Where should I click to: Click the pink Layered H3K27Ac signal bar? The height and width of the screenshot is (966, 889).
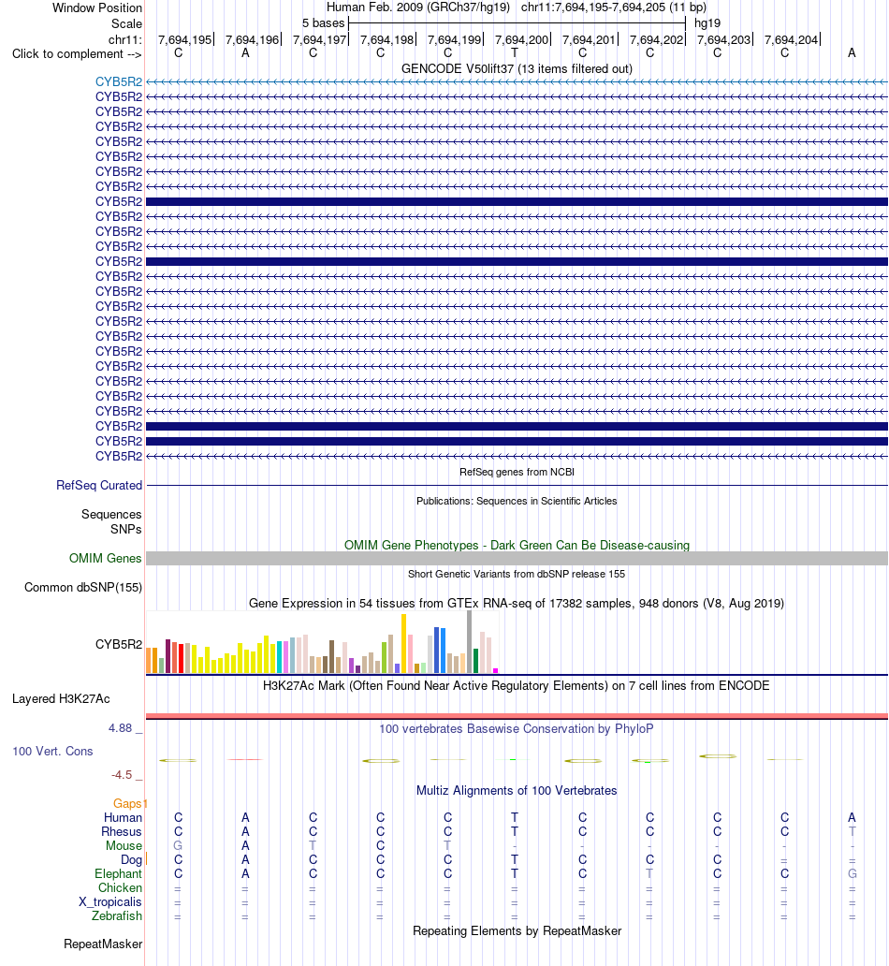pos(517,716)
